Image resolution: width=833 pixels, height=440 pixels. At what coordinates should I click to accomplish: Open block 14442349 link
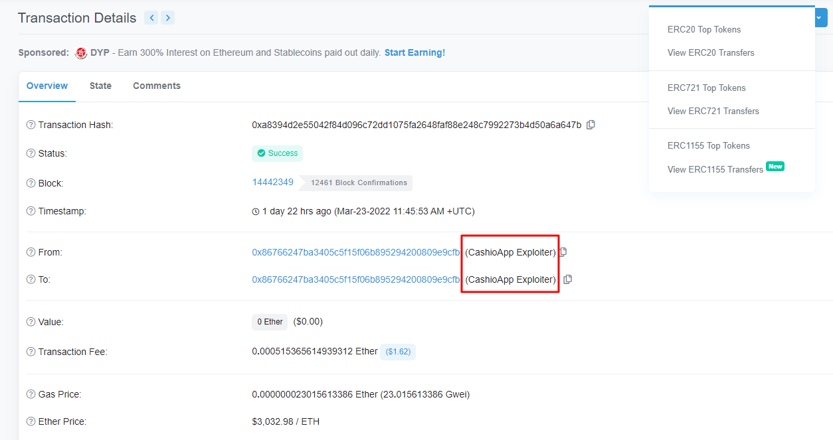(272, 182)
